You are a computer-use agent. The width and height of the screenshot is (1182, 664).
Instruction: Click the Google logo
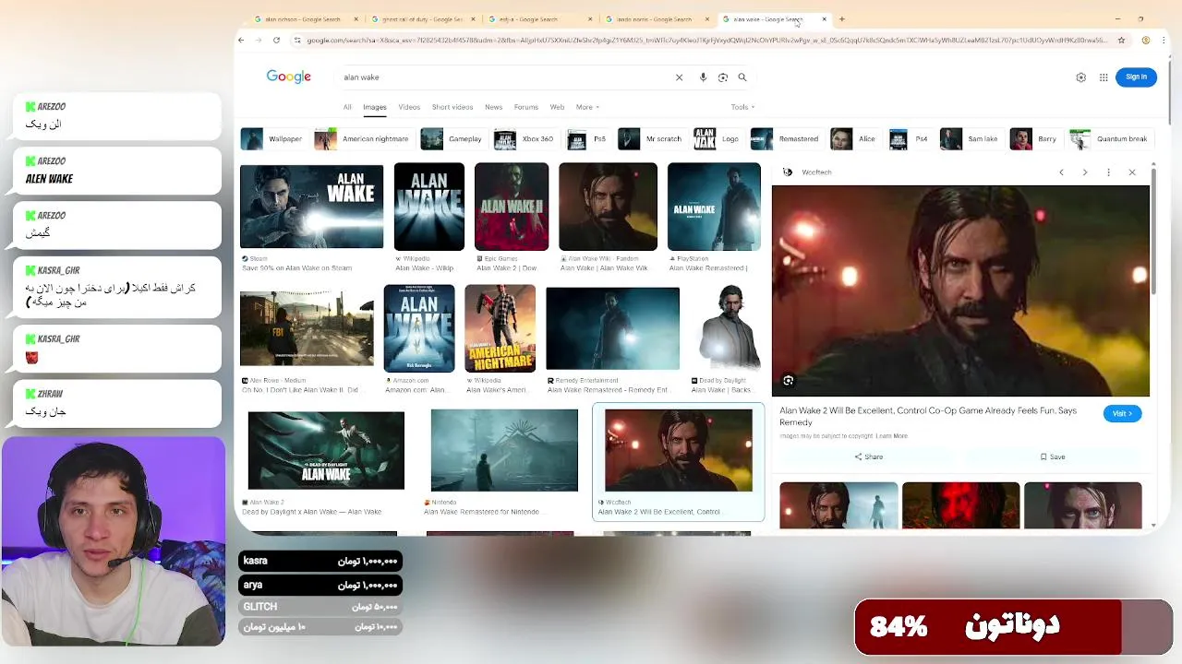click(x=288, y=77)
